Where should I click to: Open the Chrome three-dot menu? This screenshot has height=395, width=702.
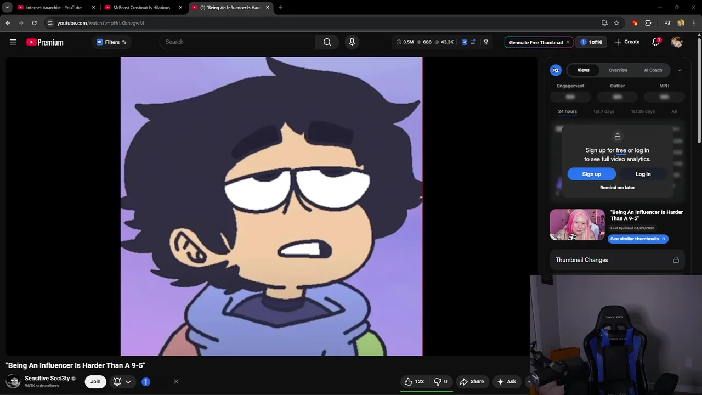pyautogui.click(x=694, y=23)
